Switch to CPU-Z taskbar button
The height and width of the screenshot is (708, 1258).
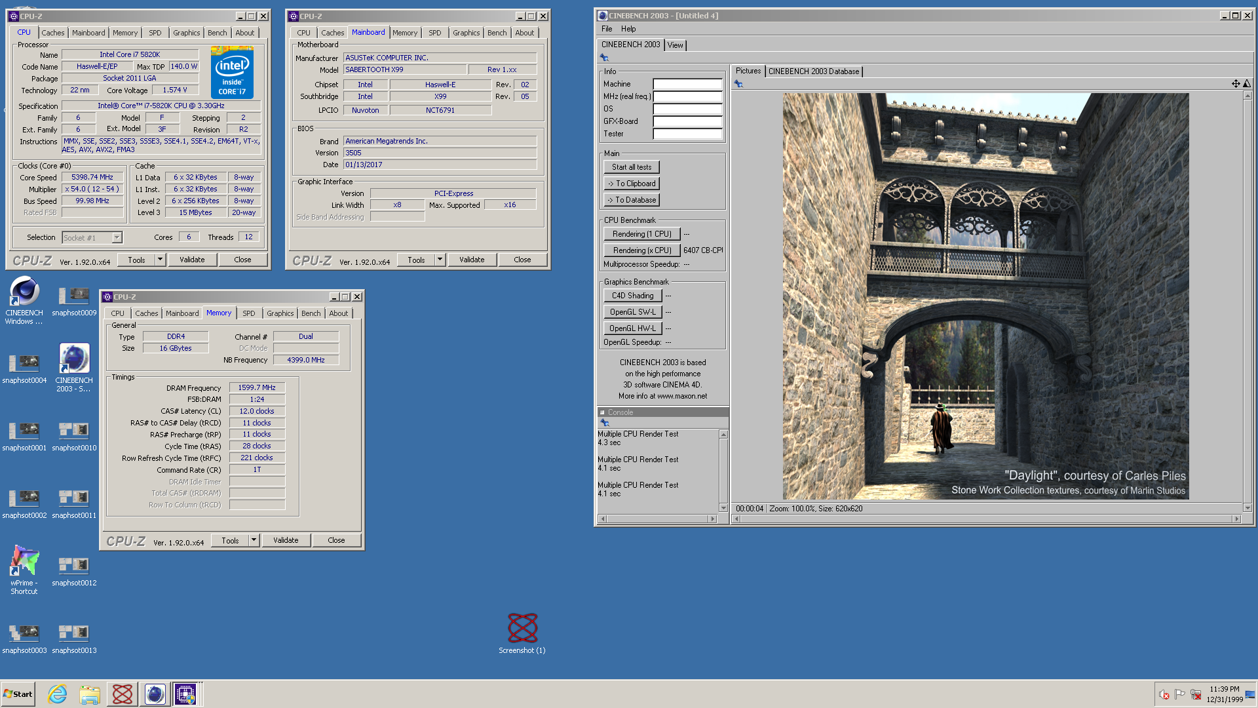coord(185,694)
